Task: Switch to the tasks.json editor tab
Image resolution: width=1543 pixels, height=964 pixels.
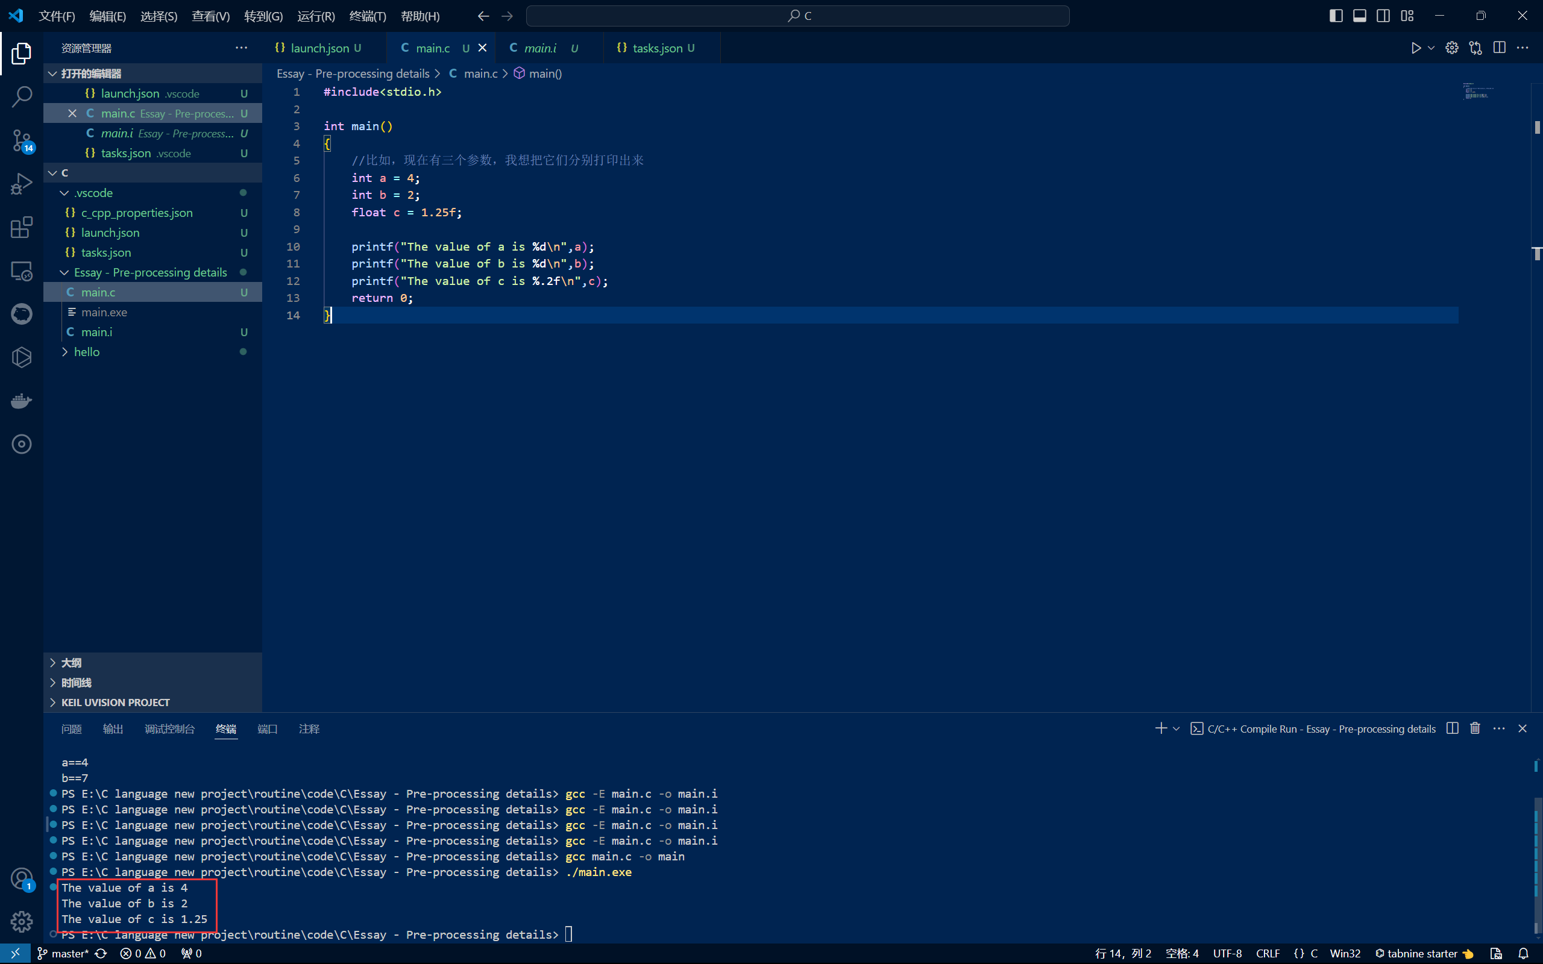Action: coord(662,48)
